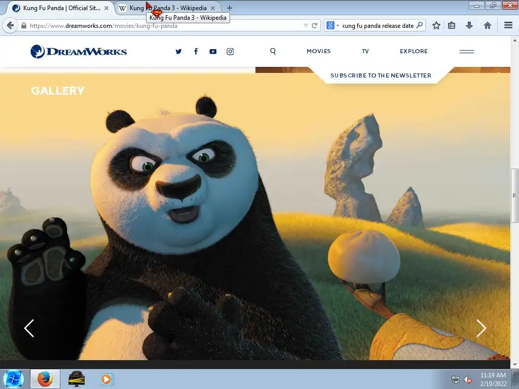
Task: Open the EXPLORE menu
Action: click(x=414, y=51)
